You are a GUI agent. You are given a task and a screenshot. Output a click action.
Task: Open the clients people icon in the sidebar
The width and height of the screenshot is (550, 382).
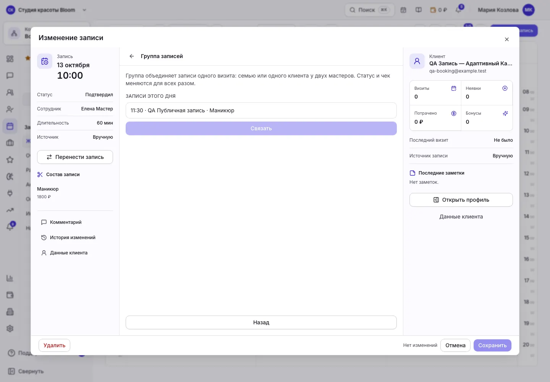coord(10,92)
